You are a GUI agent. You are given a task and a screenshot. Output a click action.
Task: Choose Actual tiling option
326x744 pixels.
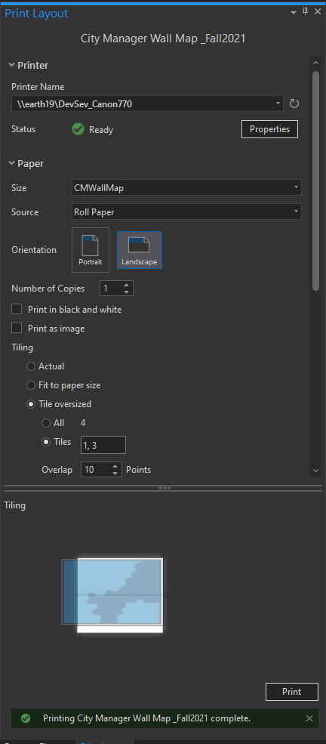[31, 366]
